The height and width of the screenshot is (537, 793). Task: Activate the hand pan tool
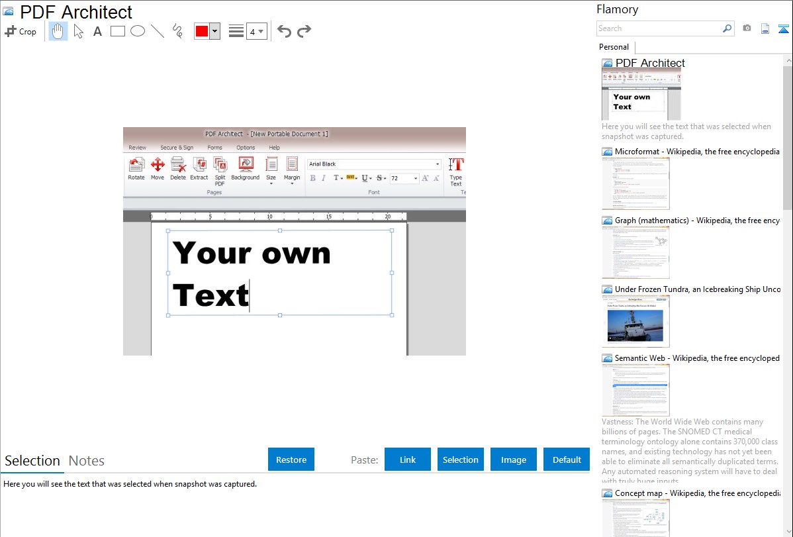[x=58, y=31]
